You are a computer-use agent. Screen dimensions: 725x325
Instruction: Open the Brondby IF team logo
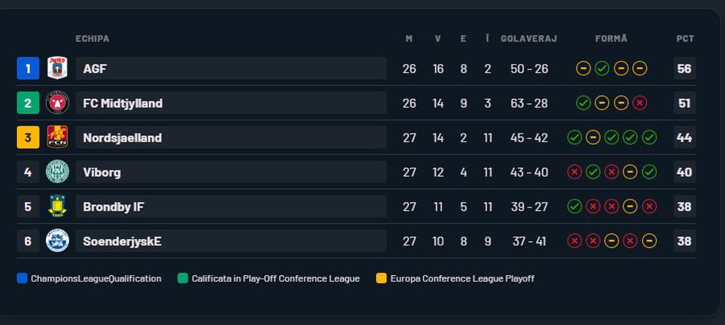(57, 207)
